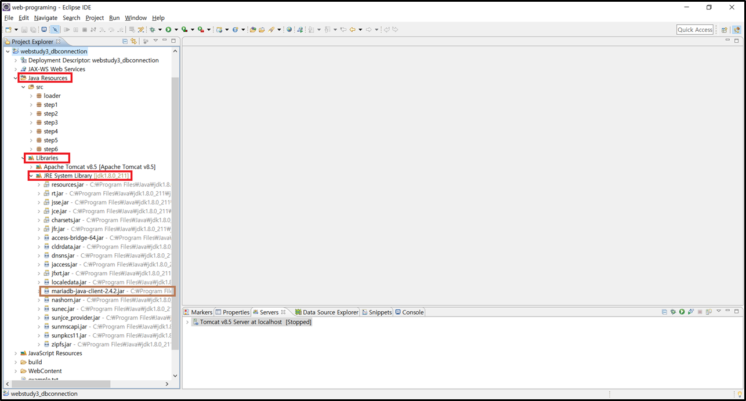The image size is (746, 401).
Task: Collapse all in the Servers view toolbar
Action: 664,312
